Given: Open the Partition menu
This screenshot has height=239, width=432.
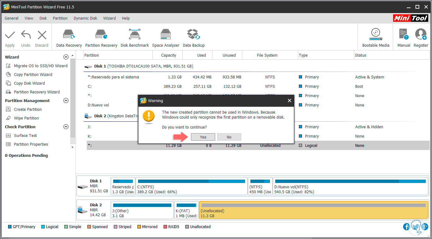Looking at the screenshot, I should point(60,18).
